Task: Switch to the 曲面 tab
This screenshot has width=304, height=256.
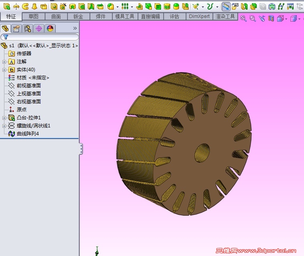Action: 56,16
